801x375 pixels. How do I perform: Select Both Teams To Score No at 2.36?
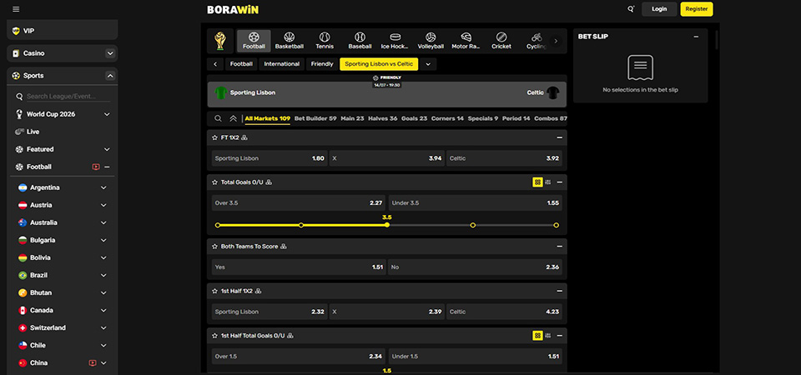pos(475,267)
